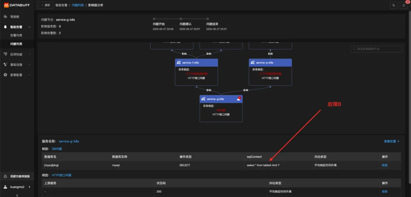Click the 基础设施 sidebar icon
Image resolution: width=411 pixels, height=197 pixels.
pos(5,64)
